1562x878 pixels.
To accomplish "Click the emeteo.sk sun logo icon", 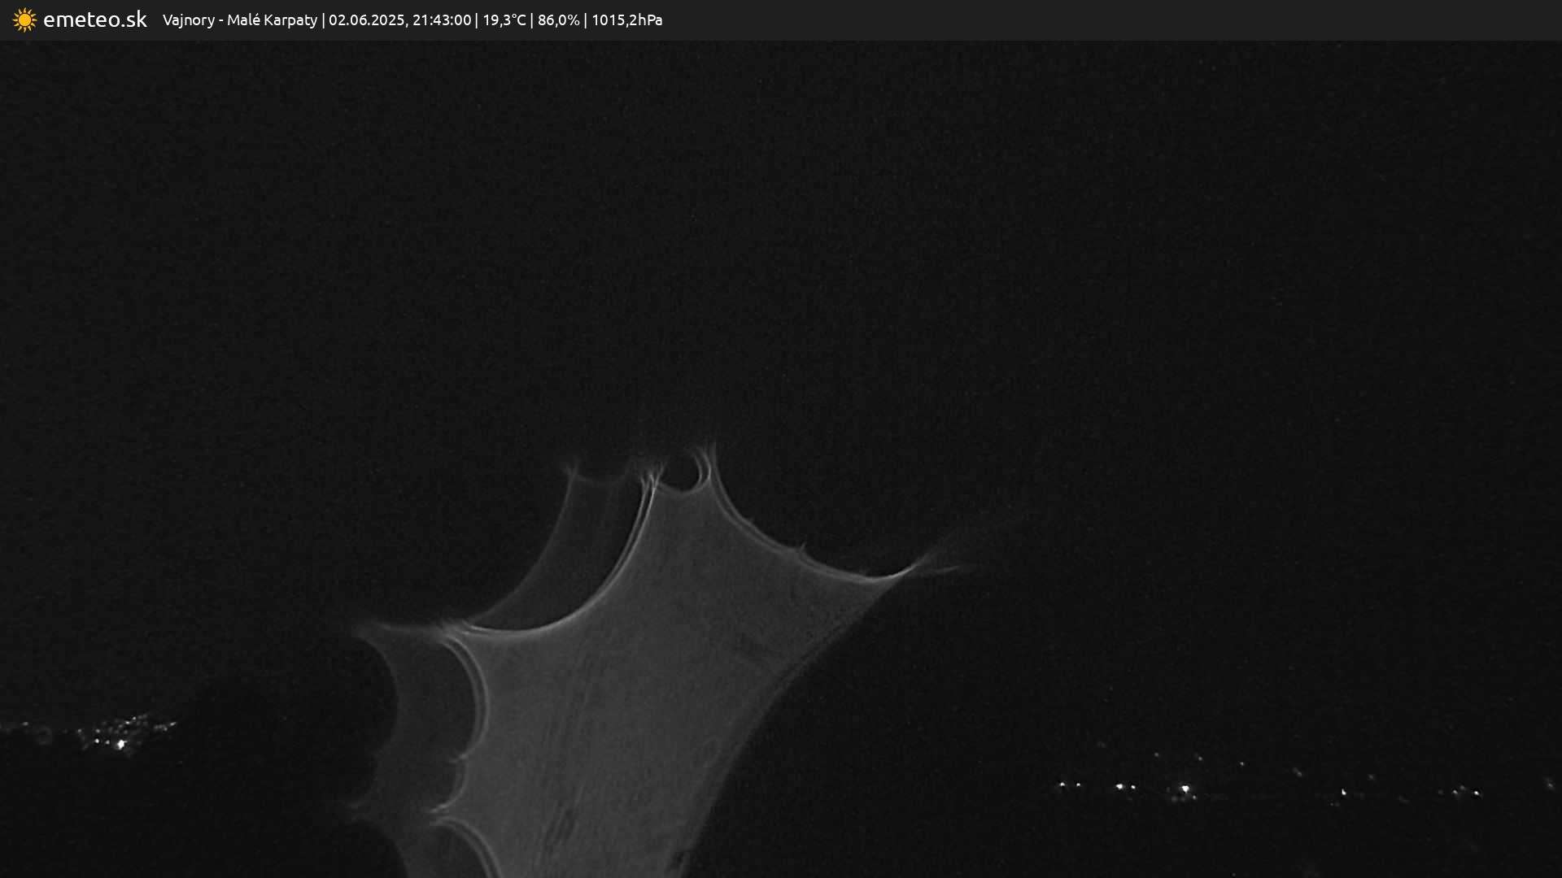I will click(x=24, y=20).
